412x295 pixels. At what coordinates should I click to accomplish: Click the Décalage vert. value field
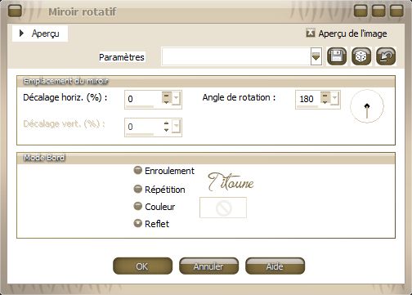coord(143,127)
